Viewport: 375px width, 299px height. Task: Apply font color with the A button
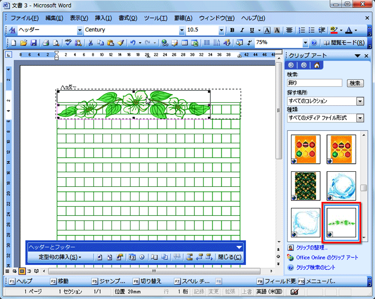tap(349, 30)
